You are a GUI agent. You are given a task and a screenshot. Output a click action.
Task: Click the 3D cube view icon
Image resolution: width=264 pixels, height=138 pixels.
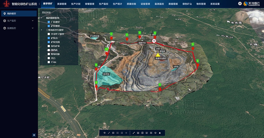coord(155,133)
